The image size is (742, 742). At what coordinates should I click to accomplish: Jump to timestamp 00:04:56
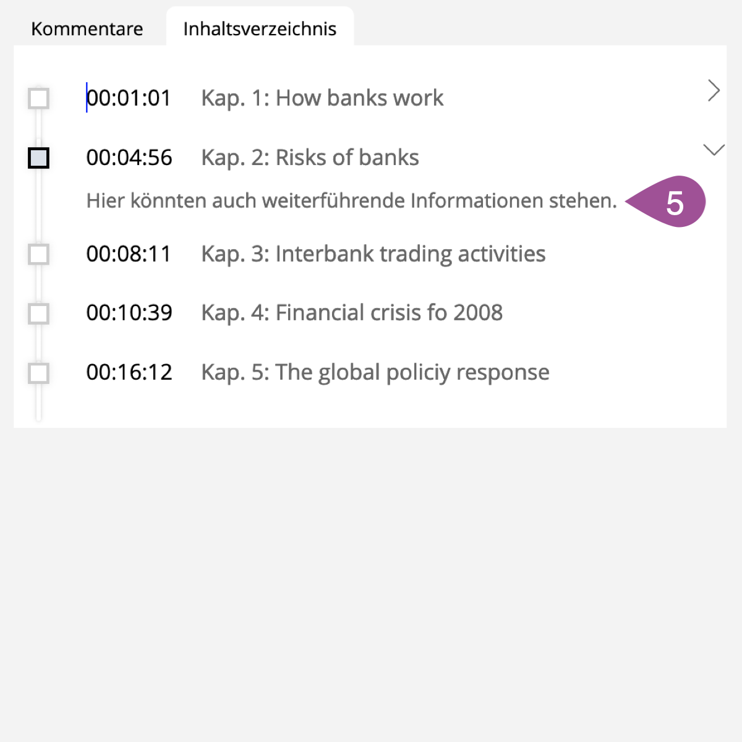pyautogui.click(x=129, y=158)
